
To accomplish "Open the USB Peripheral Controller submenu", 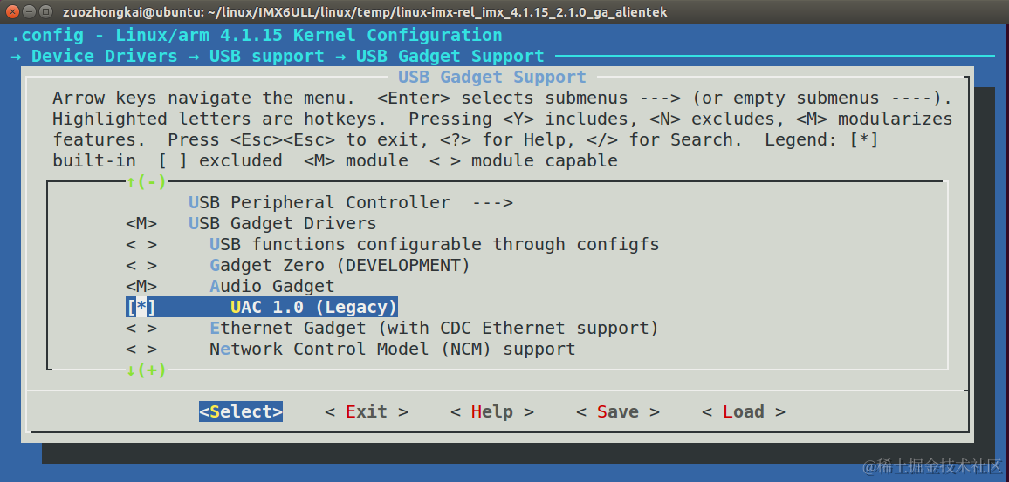I will tap(351, 202).
